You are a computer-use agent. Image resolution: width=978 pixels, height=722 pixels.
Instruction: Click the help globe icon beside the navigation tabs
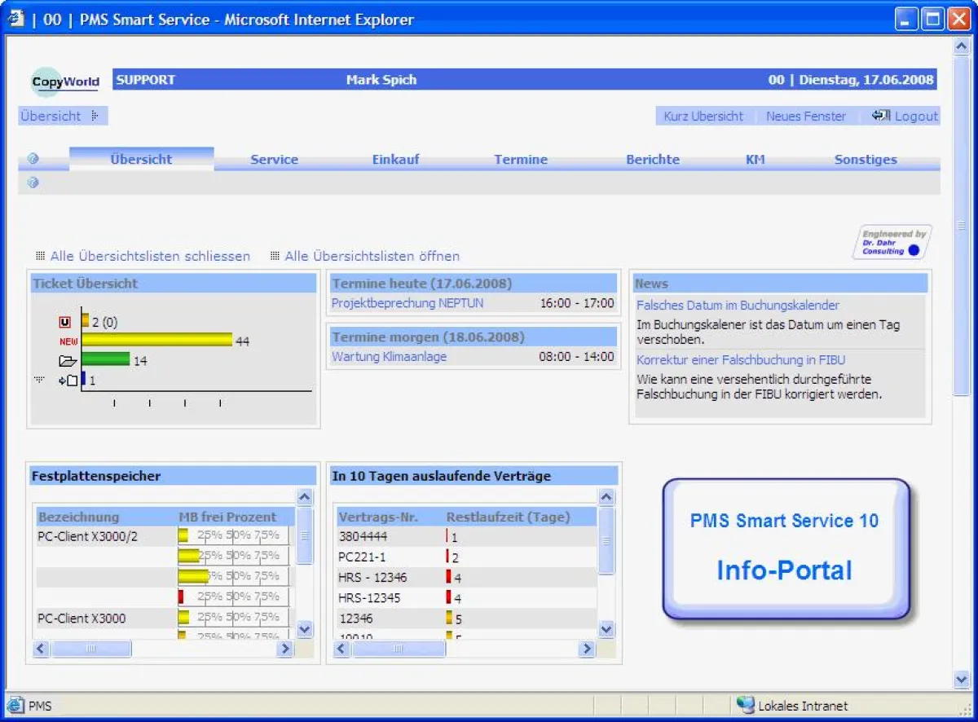pos(33,159)
